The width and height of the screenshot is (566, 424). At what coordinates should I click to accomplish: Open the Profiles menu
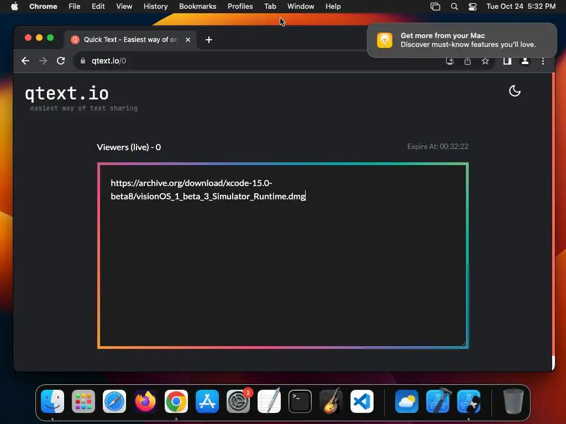pos(240,7)
